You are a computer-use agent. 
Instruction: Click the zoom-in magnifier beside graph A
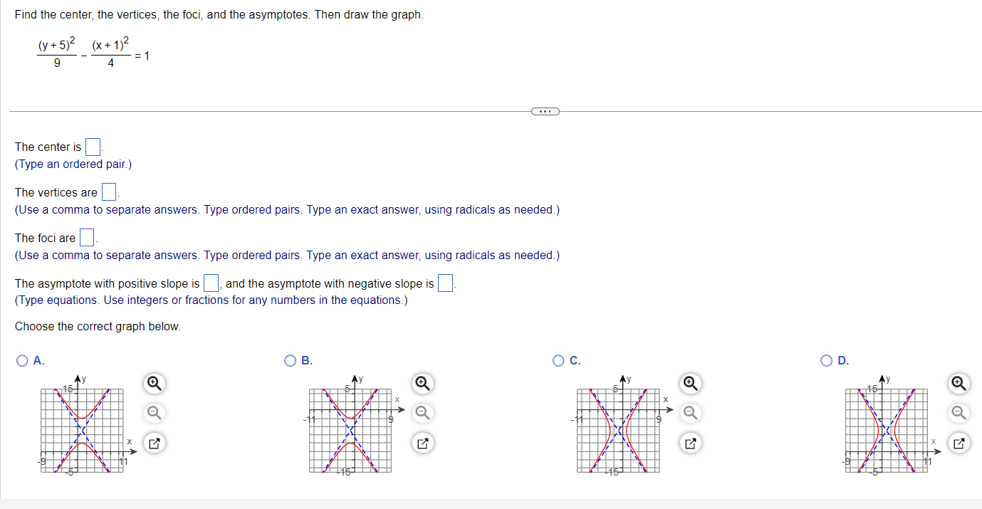[153, 383]
